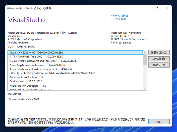This screenshot has width=177, height=132.
Task: Select Azure App Service Tools v3.0.0 row
Action: point(76,65)
